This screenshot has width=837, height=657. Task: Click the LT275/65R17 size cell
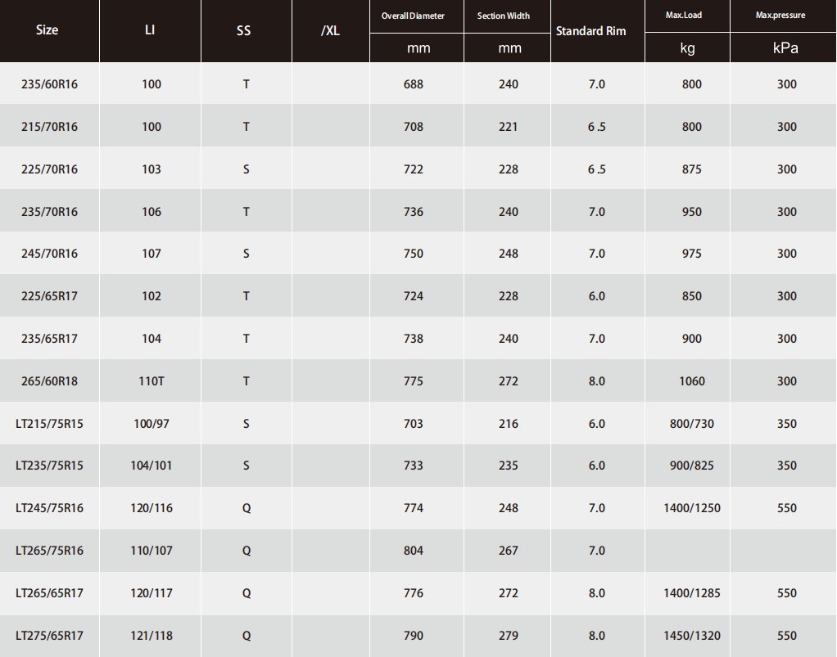click(49, 635)
